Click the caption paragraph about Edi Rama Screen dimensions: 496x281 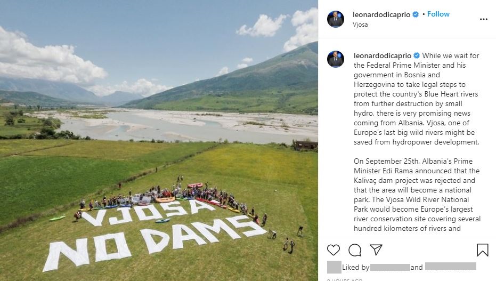(417, 195)
